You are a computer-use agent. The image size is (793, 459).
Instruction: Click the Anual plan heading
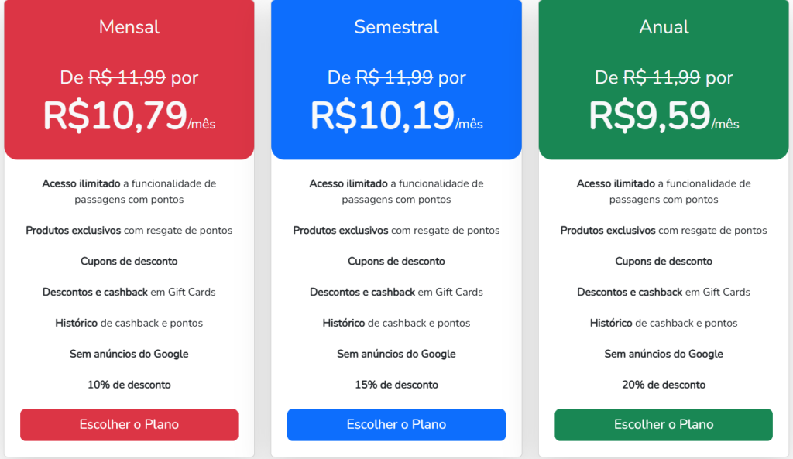click(664, 27)
